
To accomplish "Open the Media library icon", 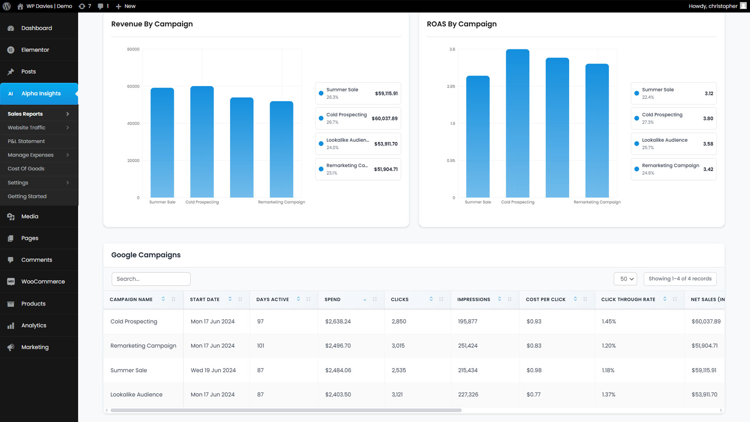I will point(11,216).
